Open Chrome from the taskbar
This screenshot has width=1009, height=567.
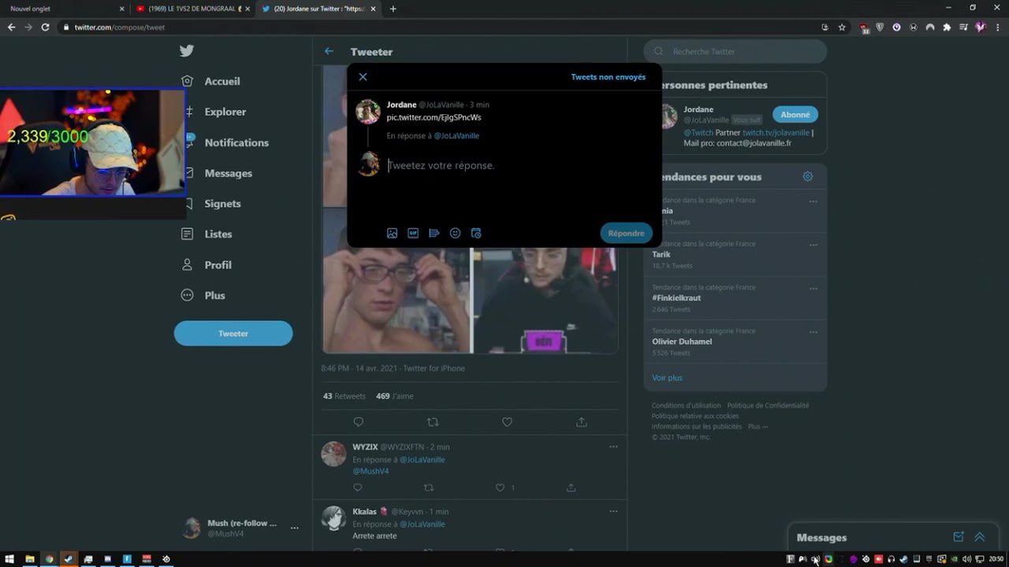click(49, 559)
